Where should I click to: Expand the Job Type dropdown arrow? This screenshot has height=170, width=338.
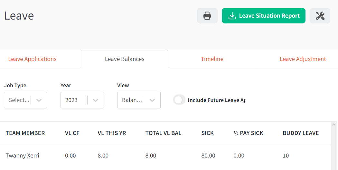click(x=39, y=100)
